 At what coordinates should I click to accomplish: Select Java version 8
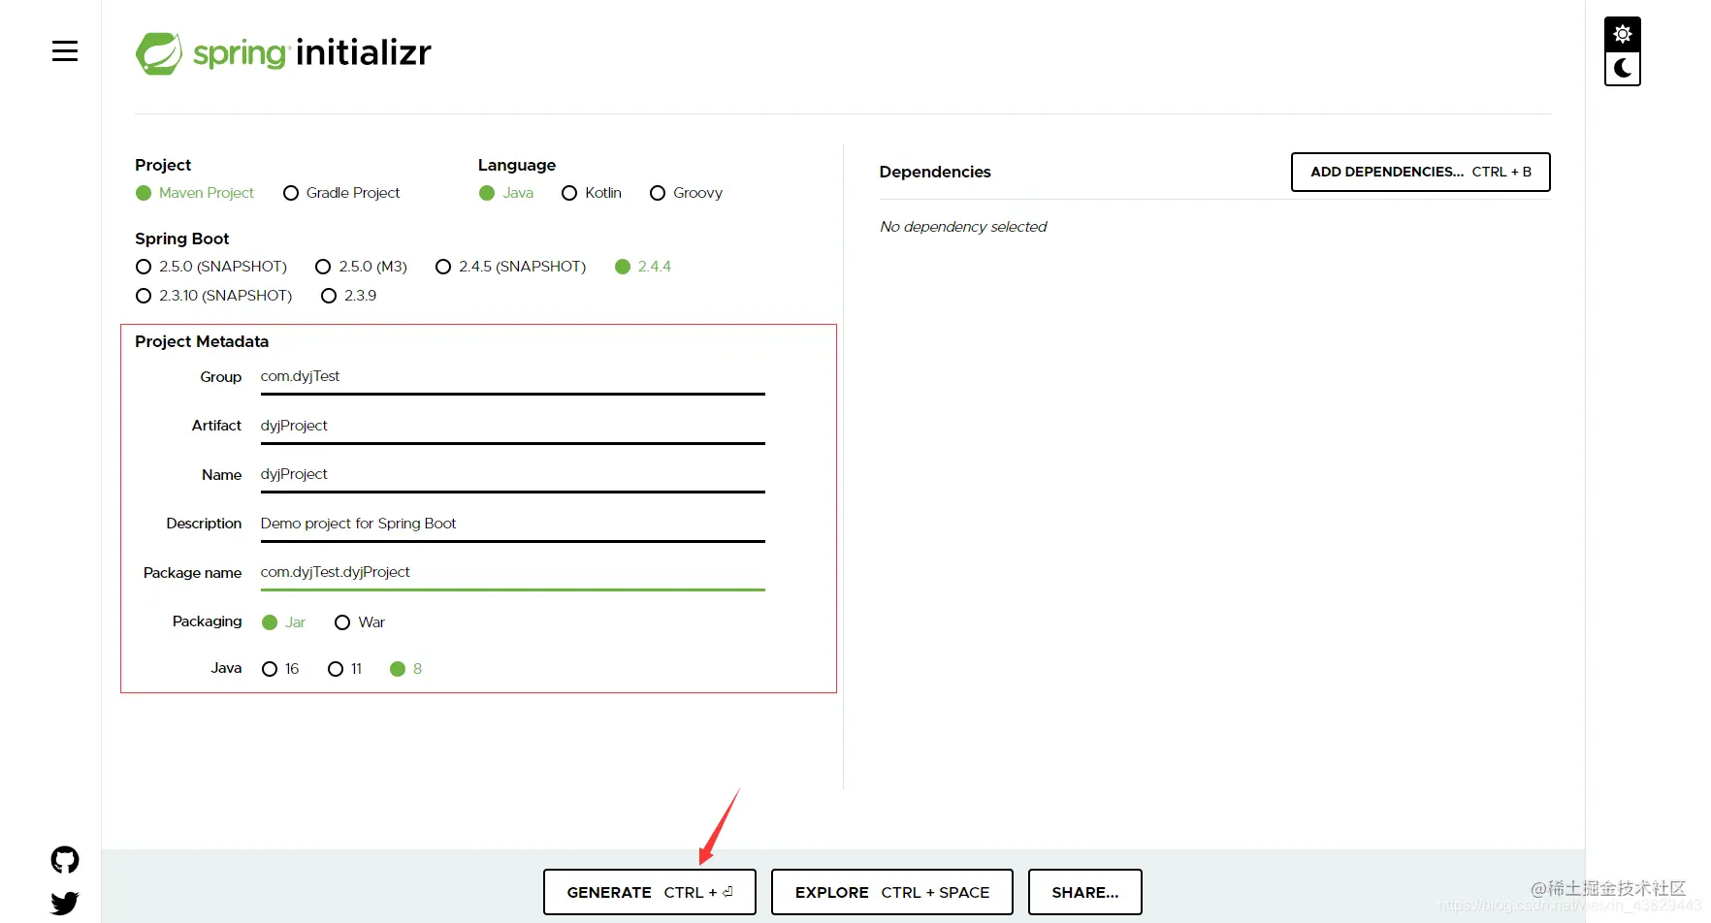point(406,669)
